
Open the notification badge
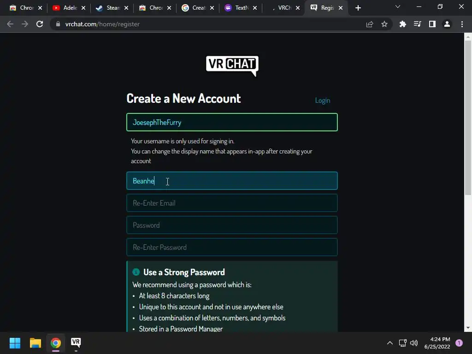[x=459, y=343]
